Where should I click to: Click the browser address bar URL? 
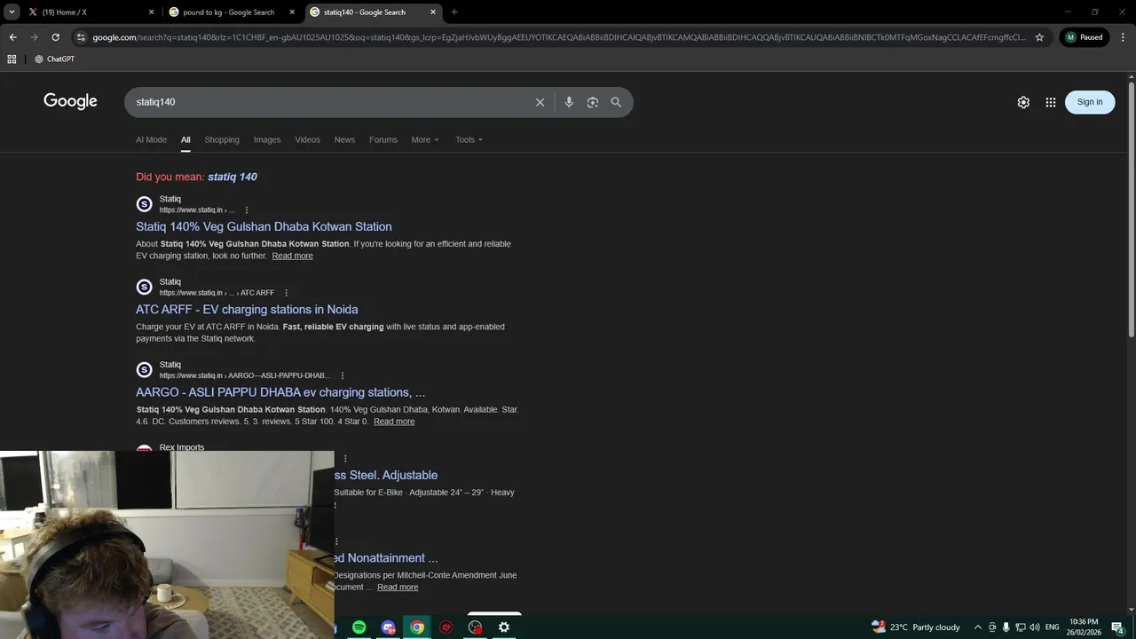(x=559, y=37)
